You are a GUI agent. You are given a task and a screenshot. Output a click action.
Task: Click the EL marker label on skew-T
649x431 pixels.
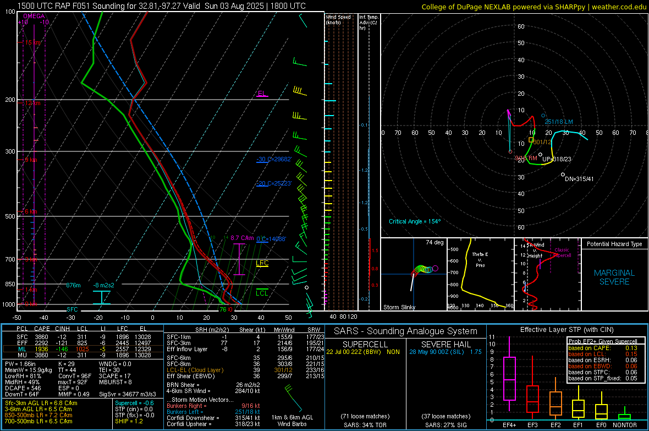pos(262,94)
